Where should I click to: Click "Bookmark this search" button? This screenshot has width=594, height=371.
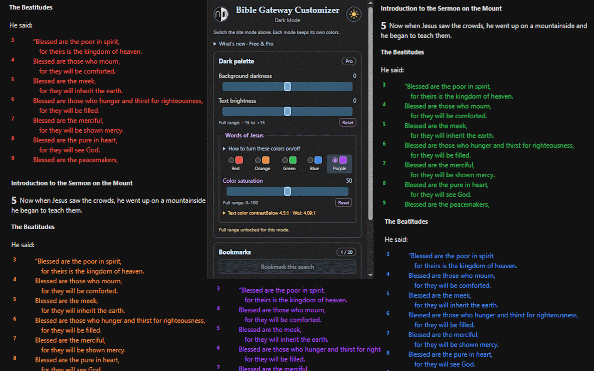point(287,267)
